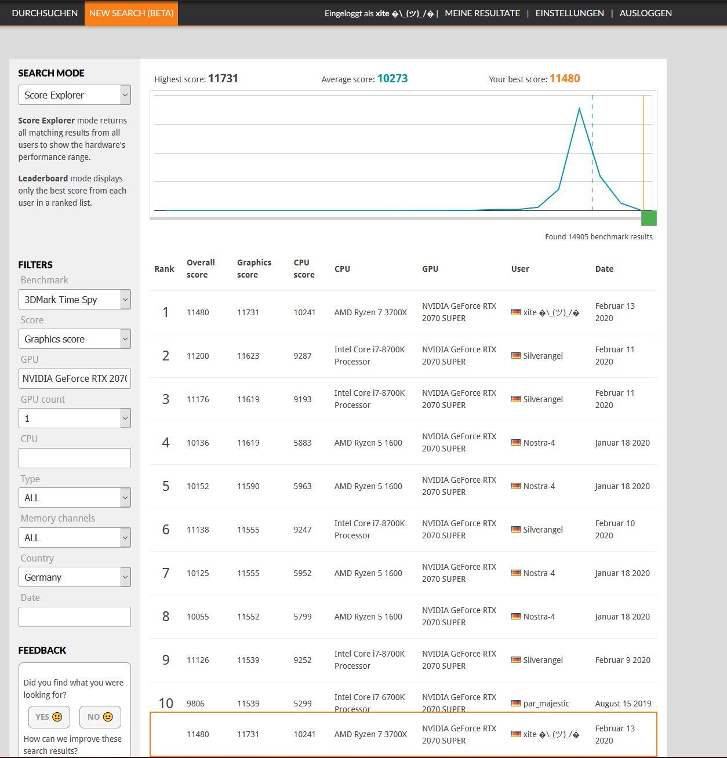The image size is (727, 758).
Task: Open MEINE RESULTATE page
Action: coord(482,13)
